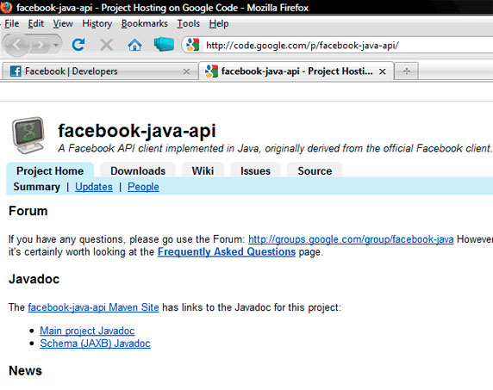
Task: Select the Project Home tab
Action: [50, 170]
